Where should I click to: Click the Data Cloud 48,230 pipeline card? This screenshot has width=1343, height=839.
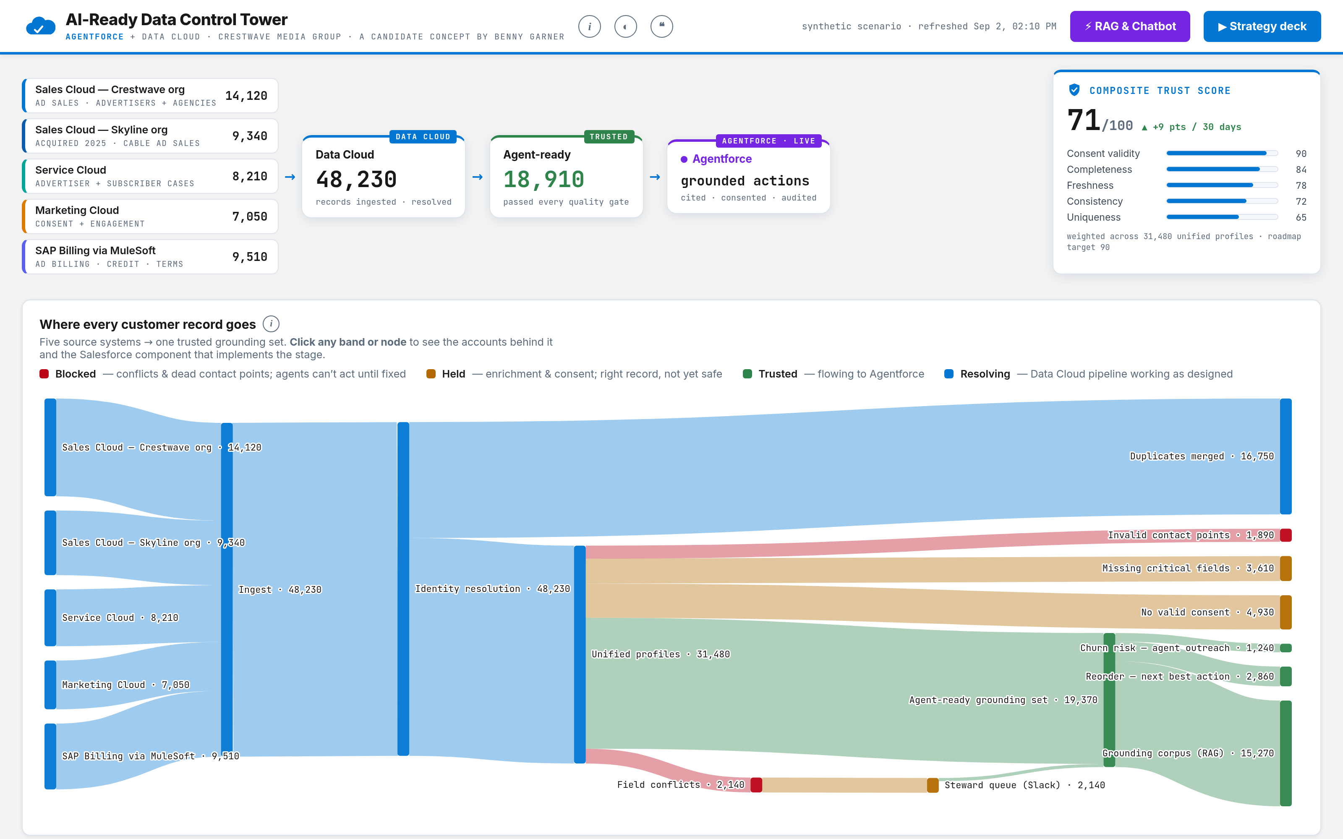[x=384, y=177]
